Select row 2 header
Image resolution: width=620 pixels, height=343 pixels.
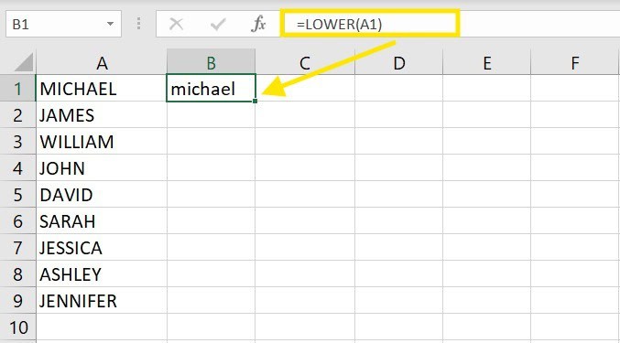pos(17,115)
